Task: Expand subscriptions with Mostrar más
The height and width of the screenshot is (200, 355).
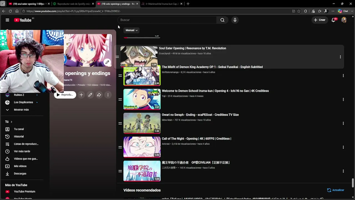Action: [21, 110]
